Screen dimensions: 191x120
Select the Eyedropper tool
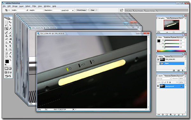coord(10,53)
